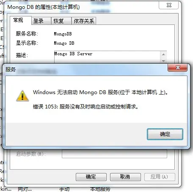Click the Mongo DB display name value
The height and width of the screenshot is (192, 193).
64,43
